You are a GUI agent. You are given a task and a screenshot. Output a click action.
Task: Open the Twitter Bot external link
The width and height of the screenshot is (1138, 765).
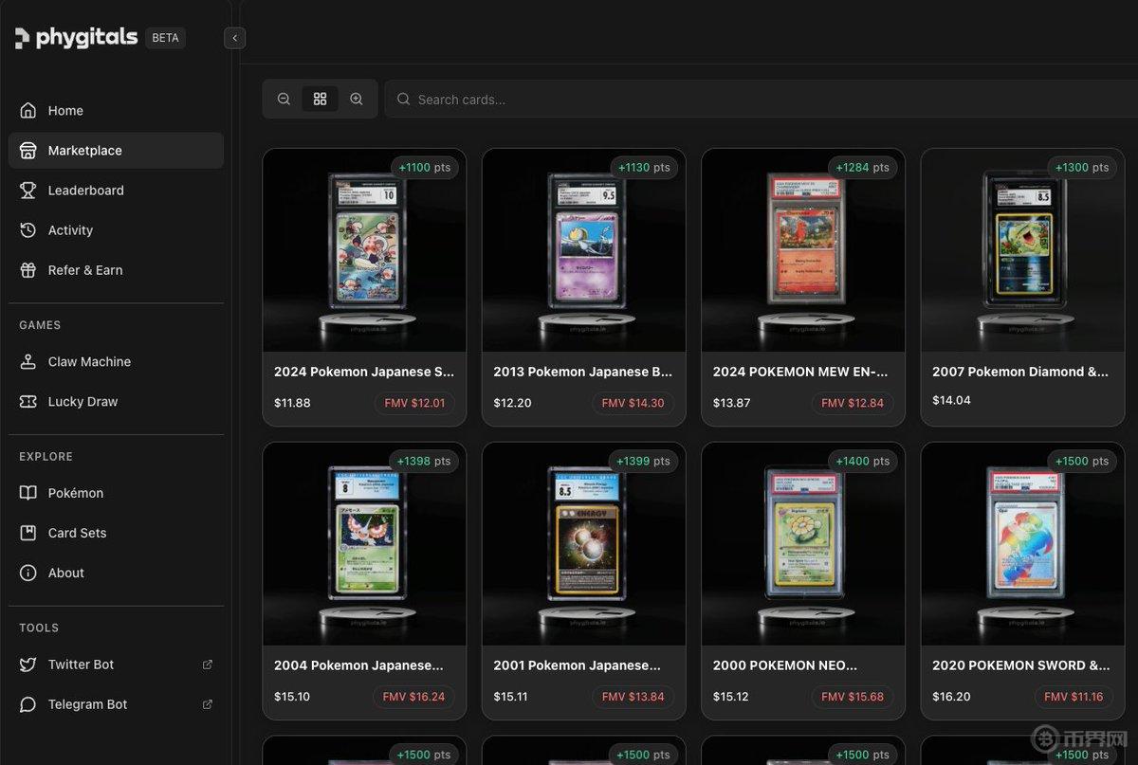point(208,665)
